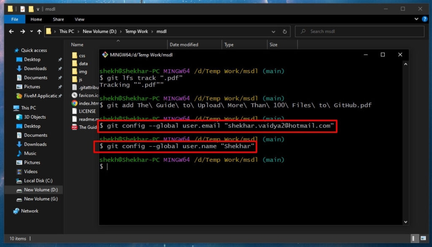Open the Help question mark icon
The width and height of the screenshot is (432, 247).
[424, 19]
